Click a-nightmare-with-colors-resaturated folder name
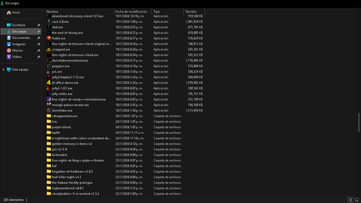The width and height of the screenshot is (361, 203). coord(81,138)
